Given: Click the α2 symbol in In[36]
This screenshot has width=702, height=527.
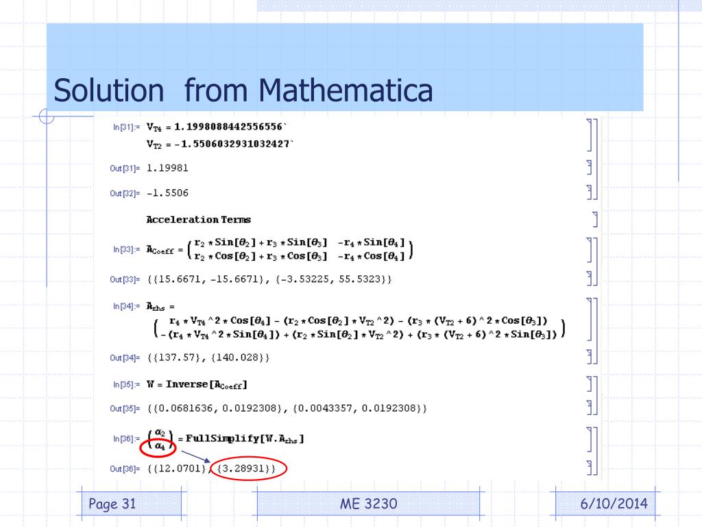Looking at the screenshot, I should tap(160, 433).
